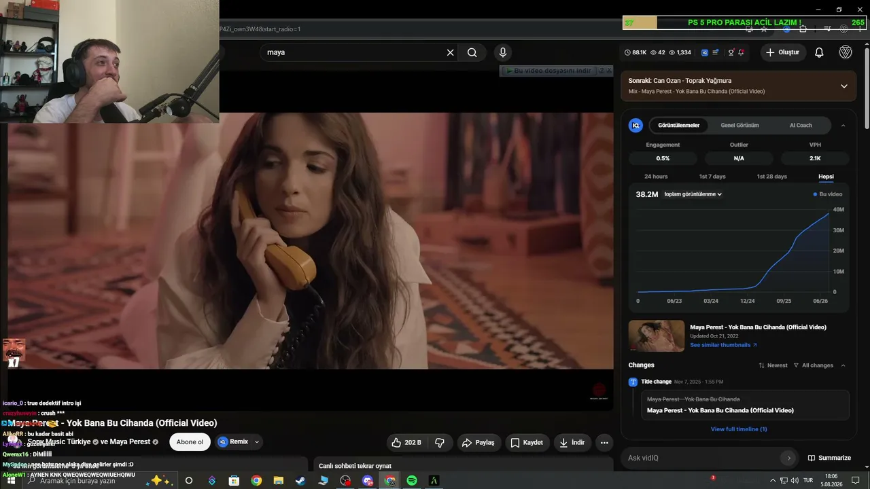Image resolution: width=870 pixels, height=489 pixels.
Task: Open Windows Task View (Cortana circle)
Action: 189,481
